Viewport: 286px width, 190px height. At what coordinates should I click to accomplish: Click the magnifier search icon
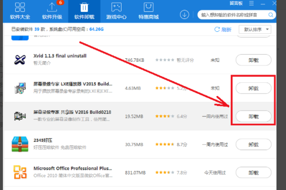click(271, 15)
